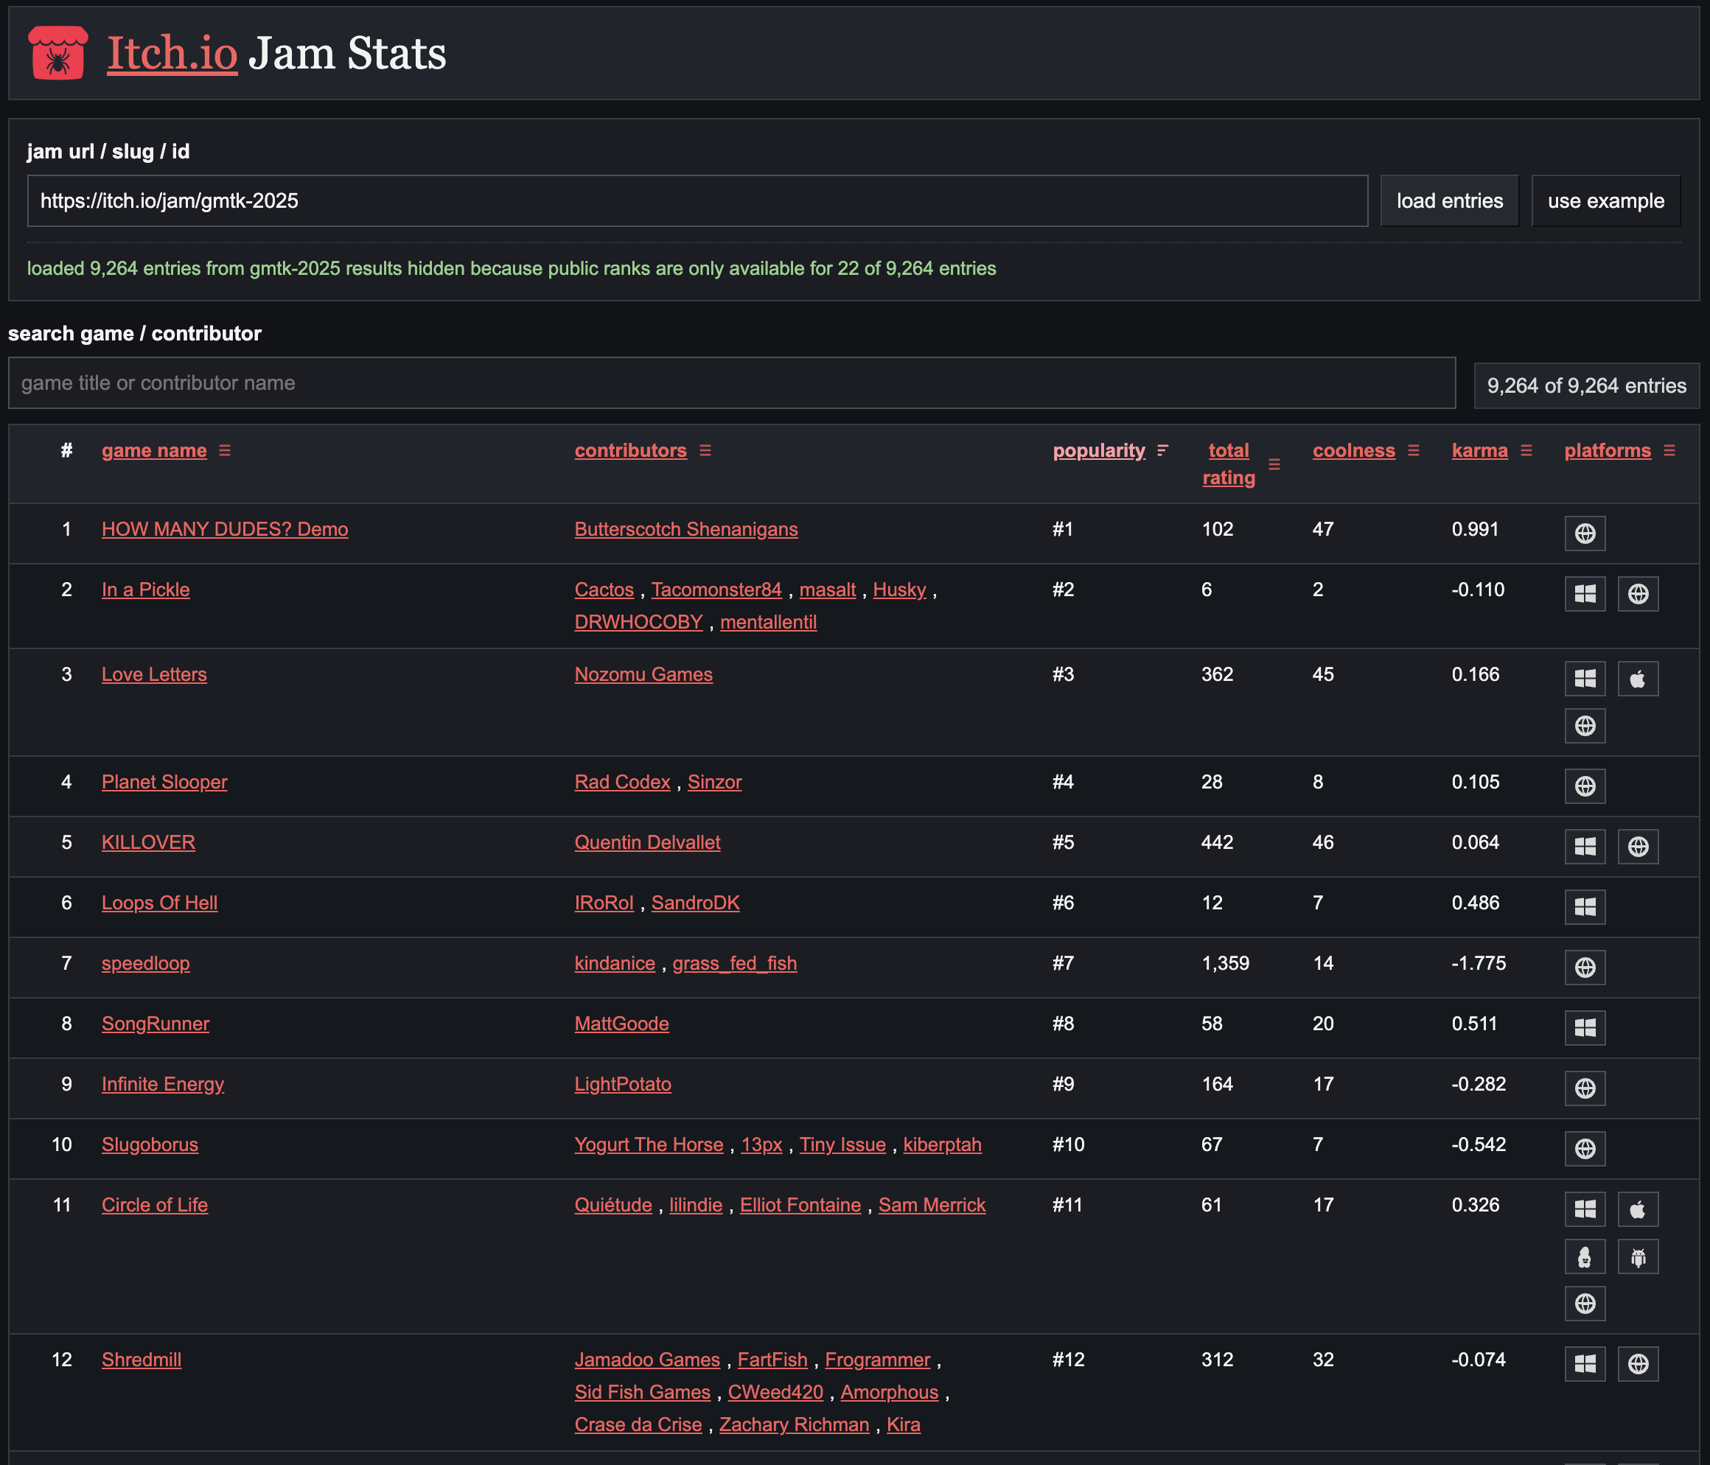The height and width of the screenshot is (1465, 1710).
Task: Click the Apple platform icon for Love Letters
Action: click(x=1637, y=679)
